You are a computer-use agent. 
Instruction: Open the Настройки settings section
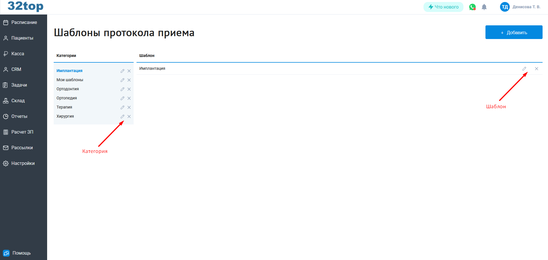tap(23, 163)
